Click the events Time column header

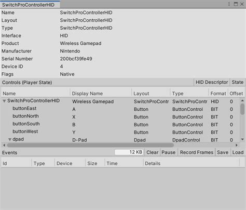124,163
